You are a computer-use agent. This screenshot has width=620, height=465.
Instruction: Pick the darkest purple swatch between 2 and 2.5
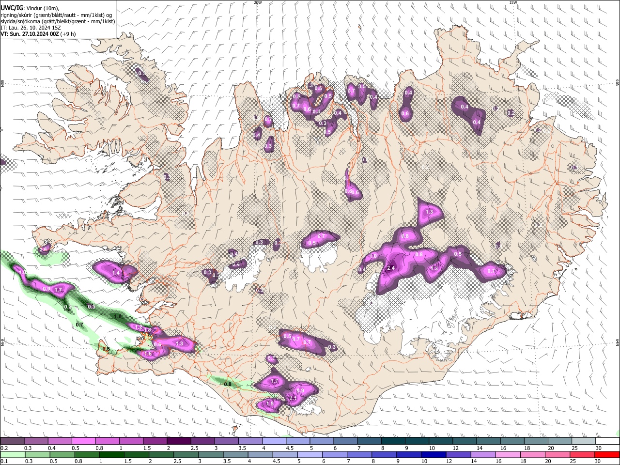179,441
